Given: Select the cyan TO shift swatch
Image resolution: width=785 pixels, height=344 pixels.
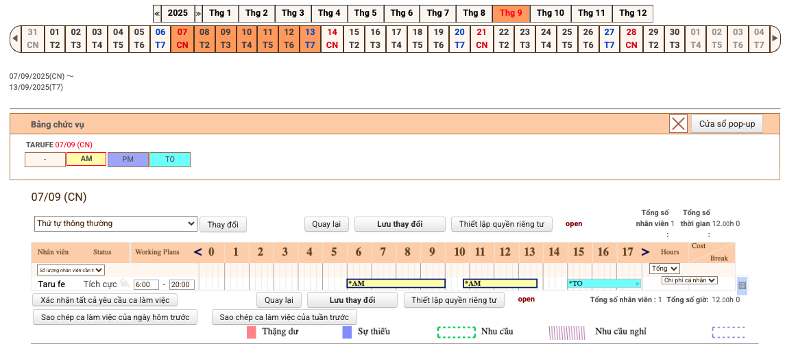Looking at the screenshot, I should tap(170, 160).
